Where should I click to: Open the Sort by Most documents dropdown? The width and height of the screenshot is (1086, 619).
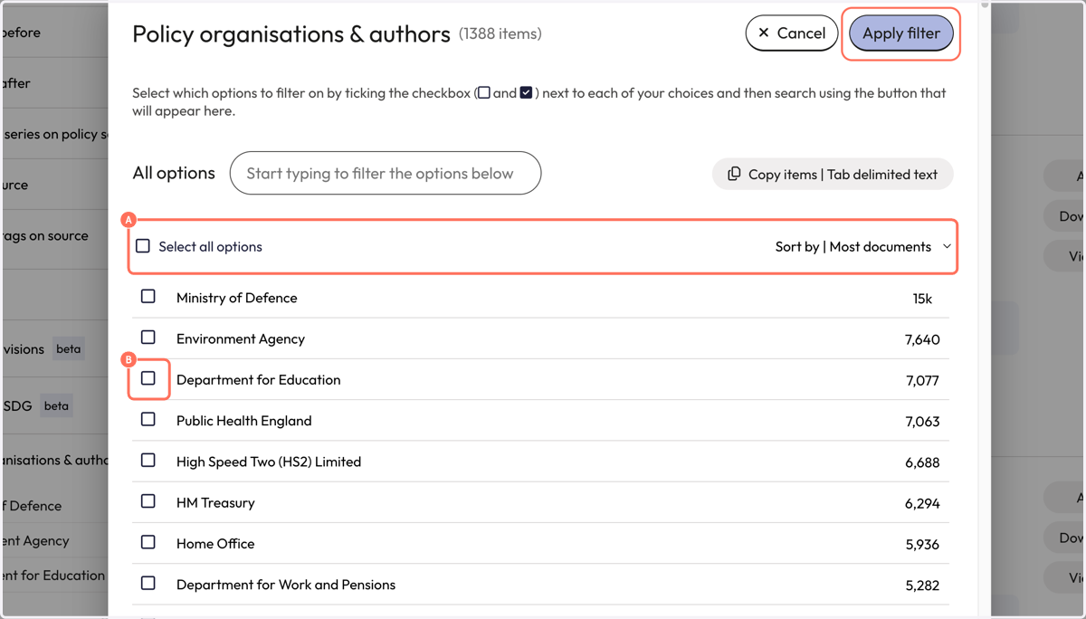[863, 246]
